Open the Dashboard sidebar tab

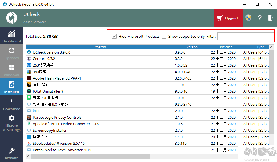click(12, 36)
